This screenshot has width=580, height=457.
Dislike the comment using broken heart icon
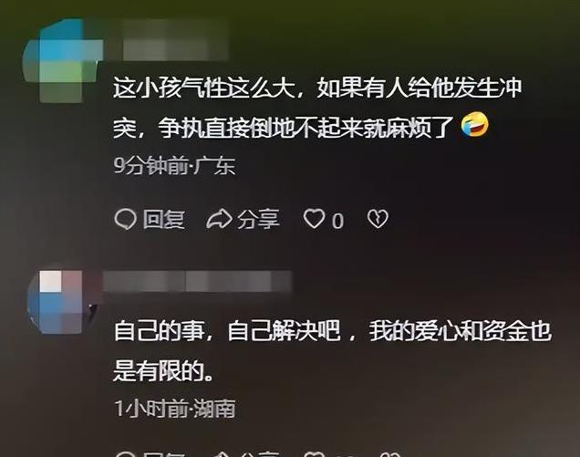tap(378, 219)
